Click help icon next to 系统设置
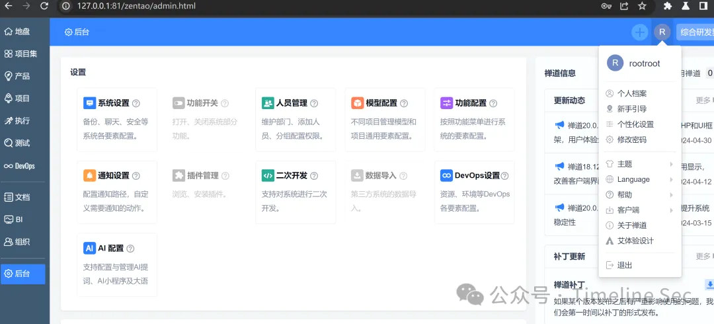Viewport: 714px width, 324px height. [x=136, y=103]
